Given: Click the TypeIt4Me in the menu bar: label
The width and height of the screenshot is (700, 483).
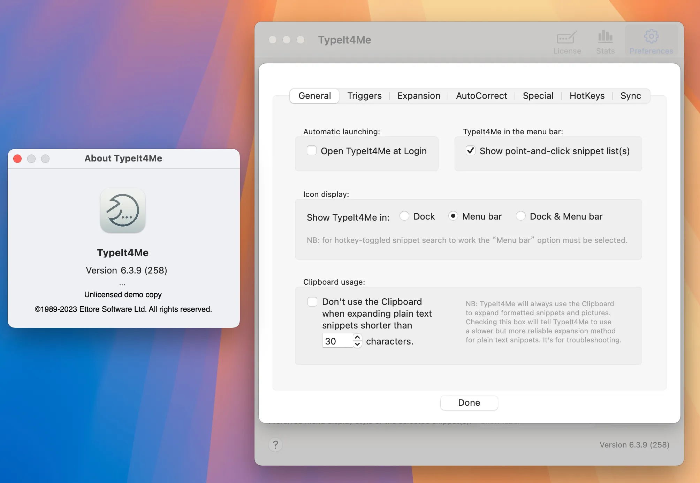Looking at the screenshot, I should tap(513, 132).
